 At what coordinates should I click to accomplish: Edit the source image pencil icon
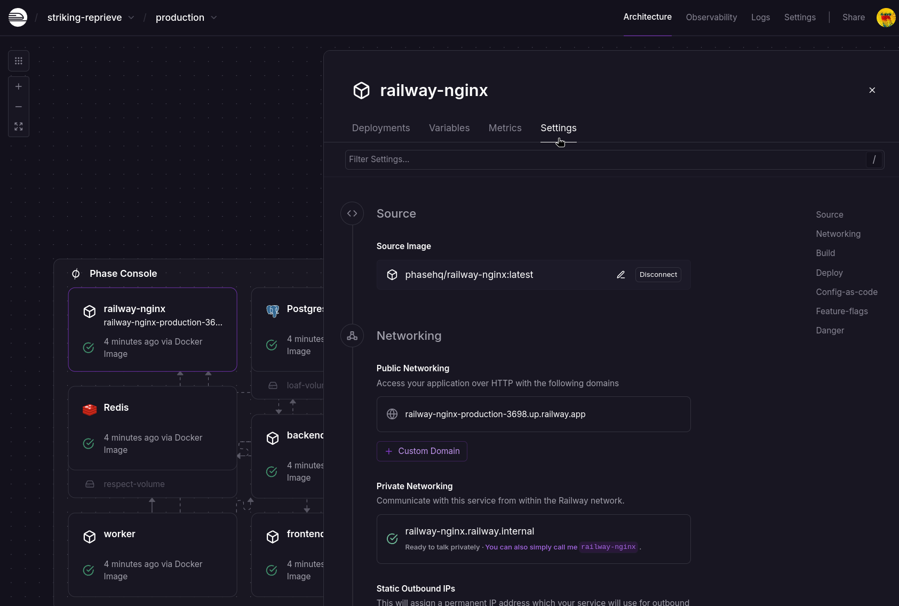(620, 275)
